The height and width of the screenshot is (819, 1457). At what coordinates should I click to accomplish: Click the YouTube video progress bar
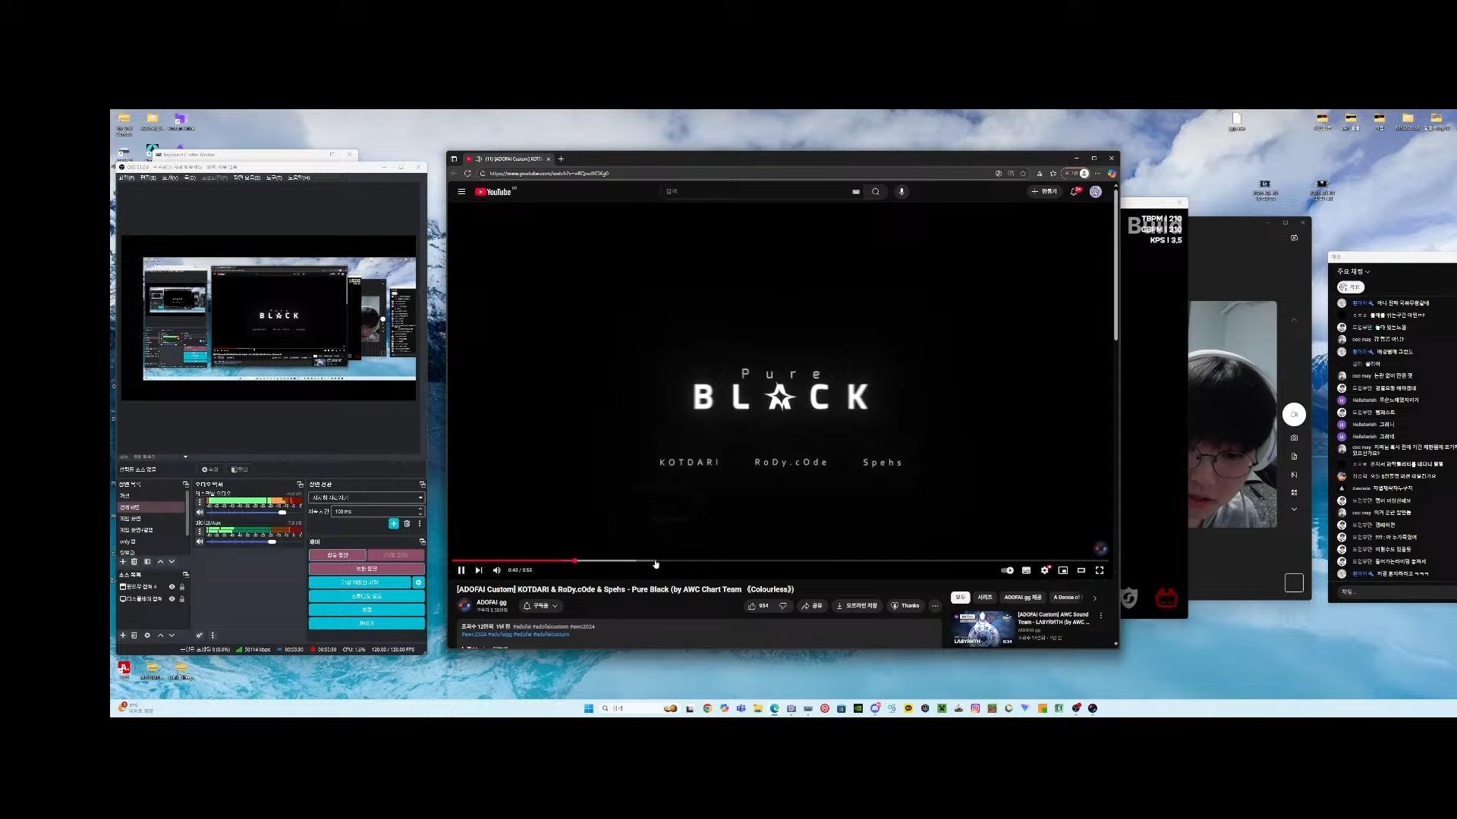tap(781, 561)
